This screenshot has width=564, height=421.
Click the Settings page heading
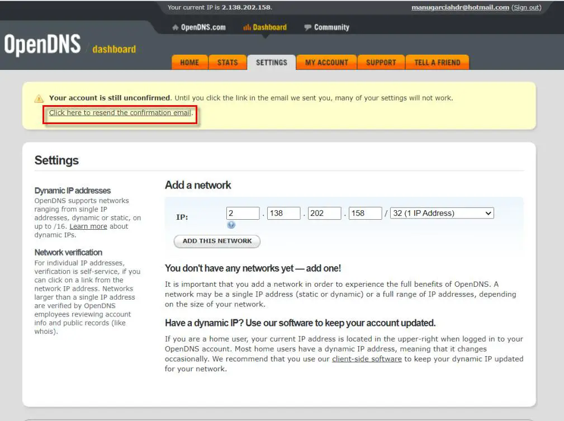[56, 160]
